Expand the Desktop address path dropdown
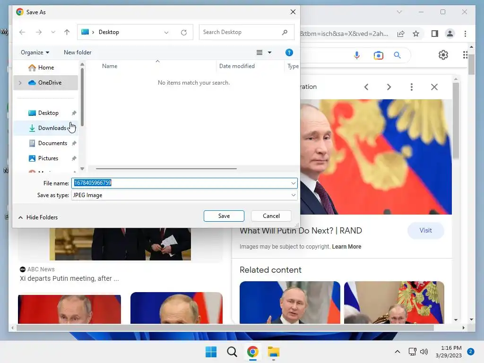 tap(166, 33)
